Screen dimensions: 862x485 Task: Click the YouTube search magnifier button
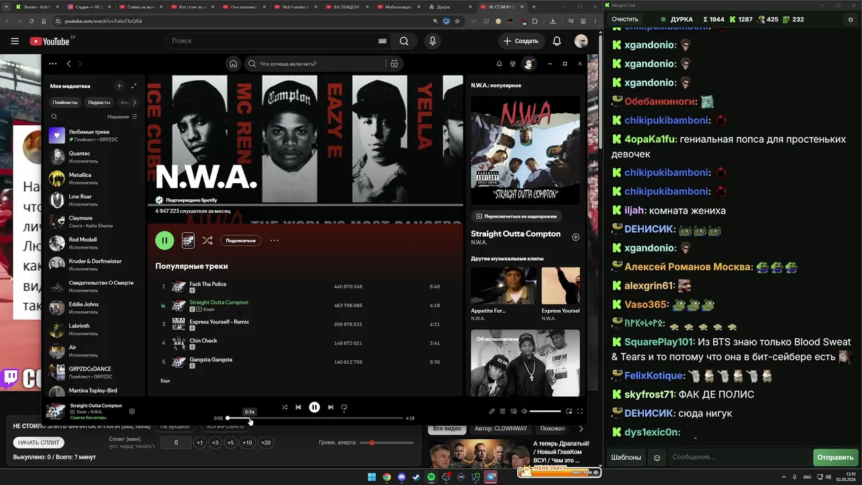404,41
